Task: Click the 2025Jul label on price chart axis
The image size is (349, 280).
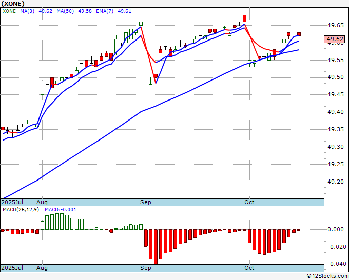Action: pos(12,202)
